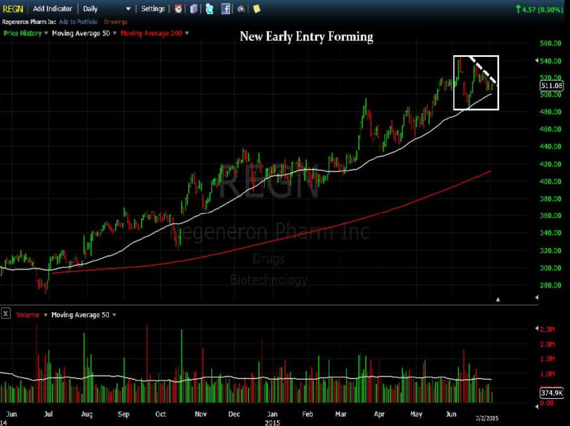
Task: Click the Oct month label on time axis
Action: click(x=161, y=414)
